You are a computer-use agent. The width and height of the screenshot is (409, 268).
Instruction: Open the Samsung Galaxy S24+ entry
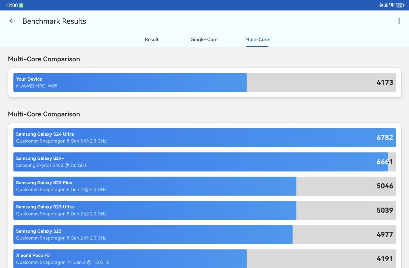pyautogui.click(x=204, y=162)
